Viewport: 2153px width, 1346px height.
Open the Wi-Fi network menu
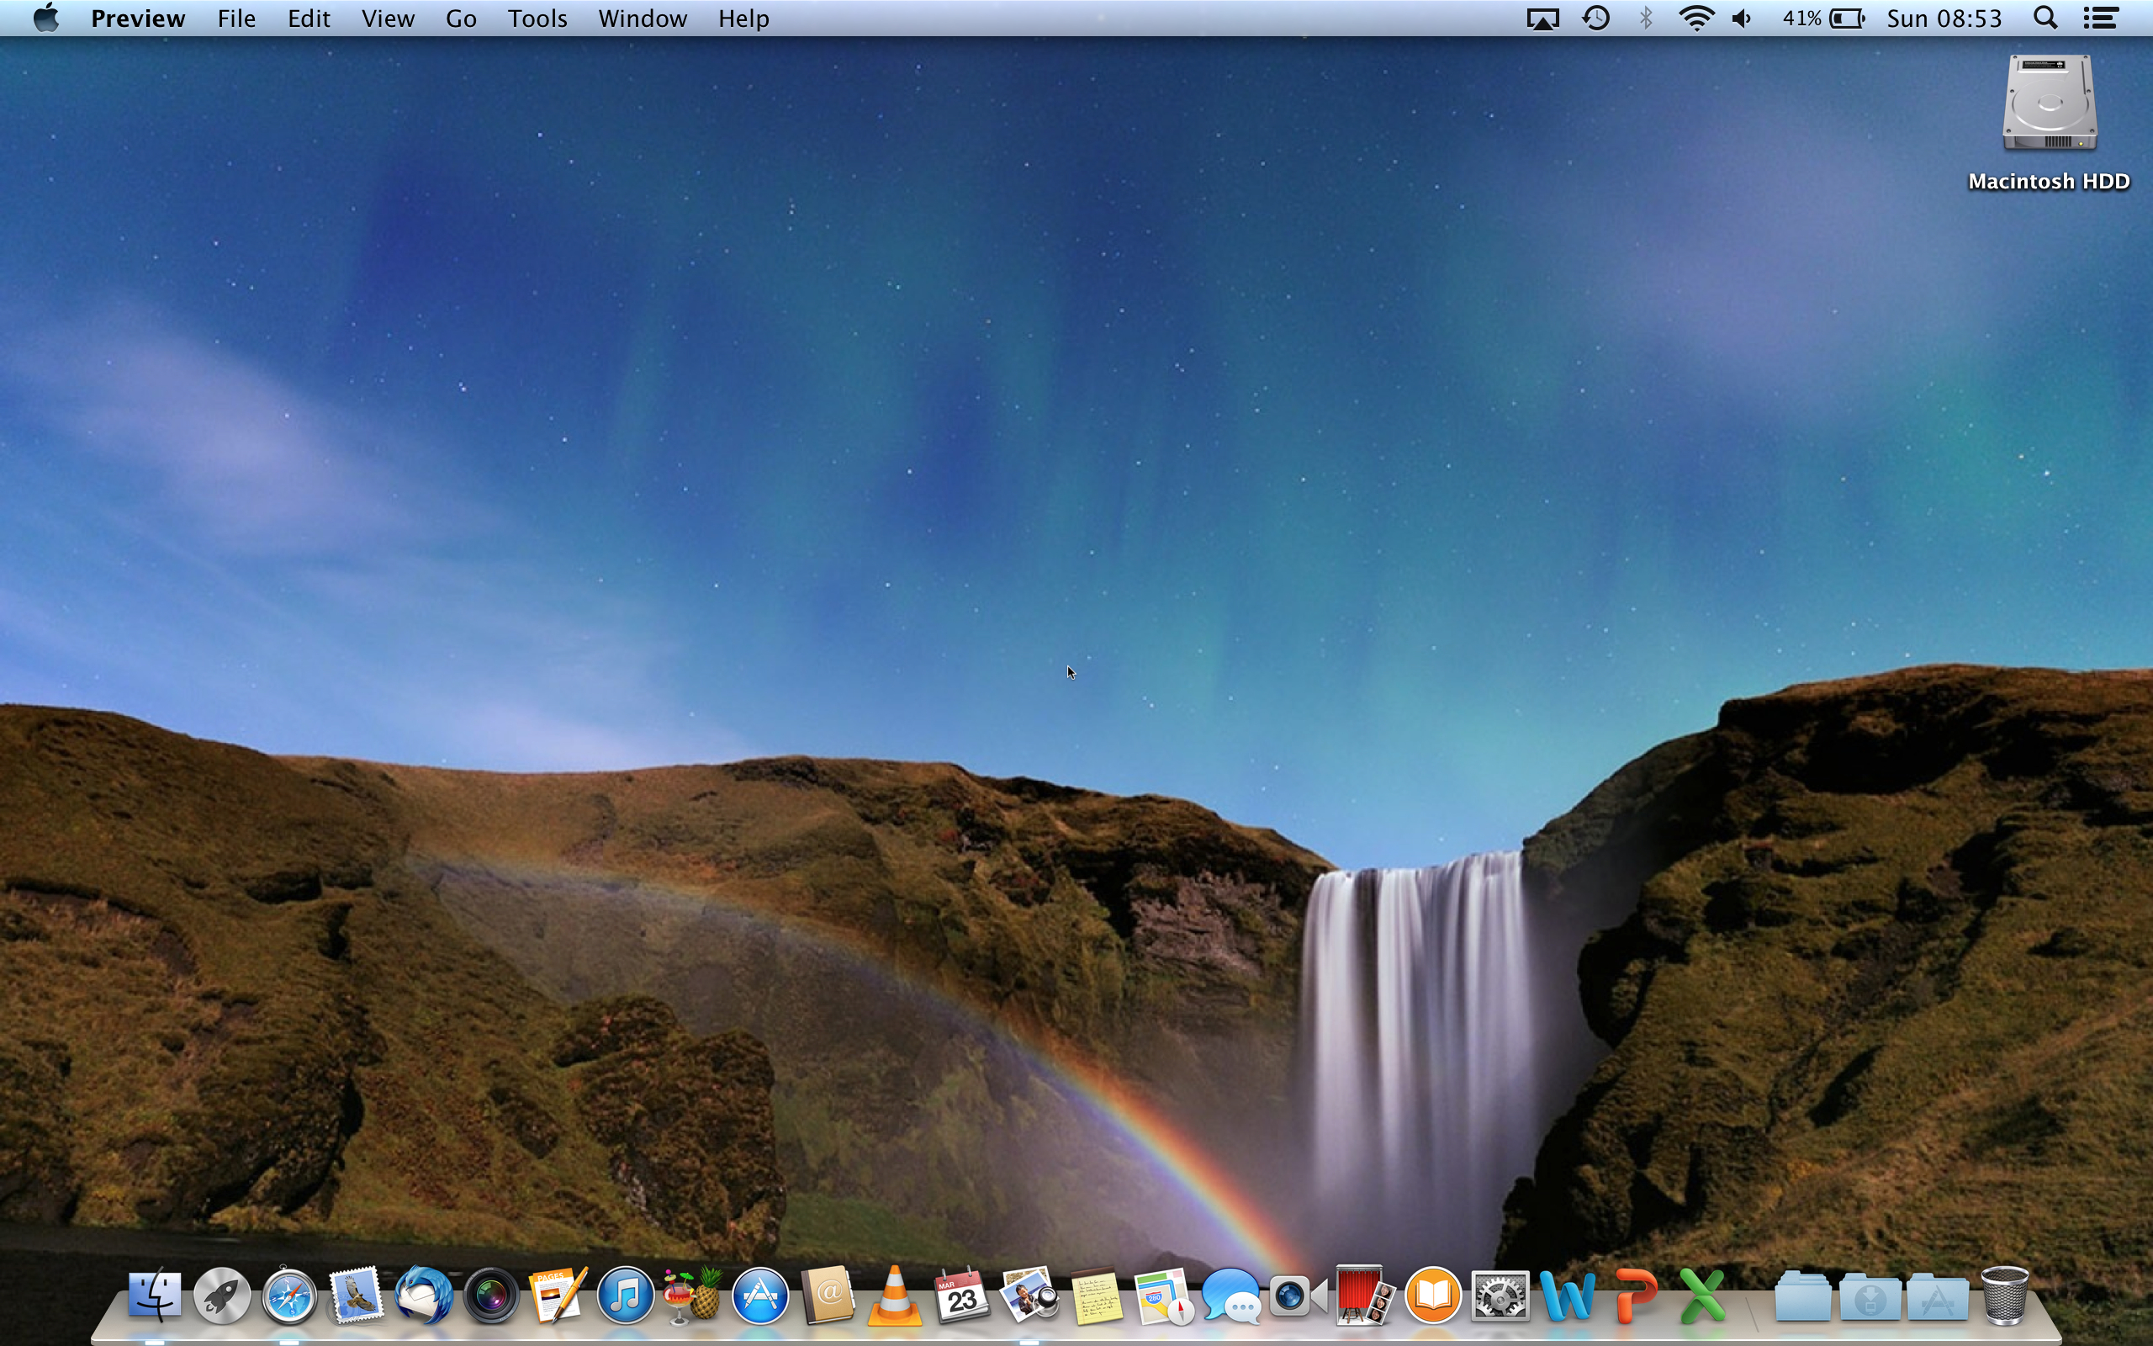[1696, 18]
